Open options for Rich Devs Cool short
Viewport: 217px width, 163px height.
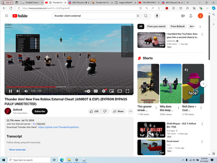[x=201, y=108]
